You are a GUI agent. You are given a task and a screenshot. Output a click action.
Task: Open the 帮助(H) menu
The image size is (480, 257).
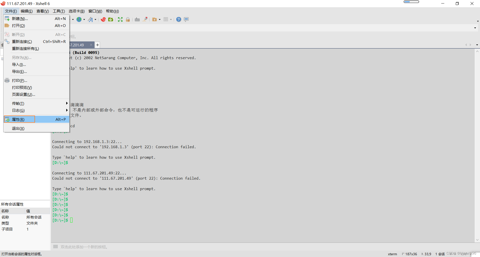point(112,11)
